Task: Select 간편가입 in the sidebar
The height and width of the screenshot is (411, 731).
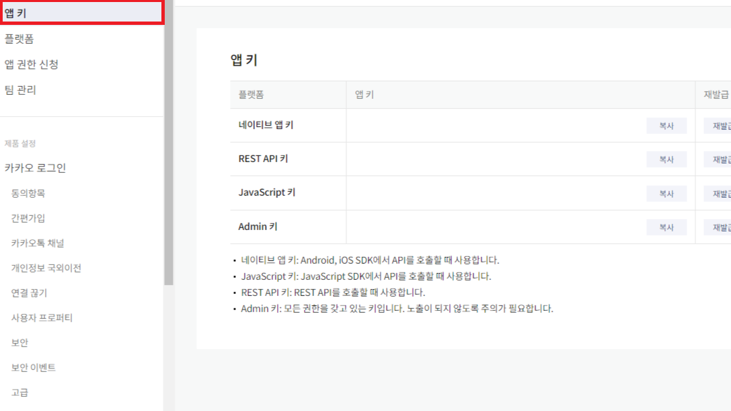Action: point(28,219)
